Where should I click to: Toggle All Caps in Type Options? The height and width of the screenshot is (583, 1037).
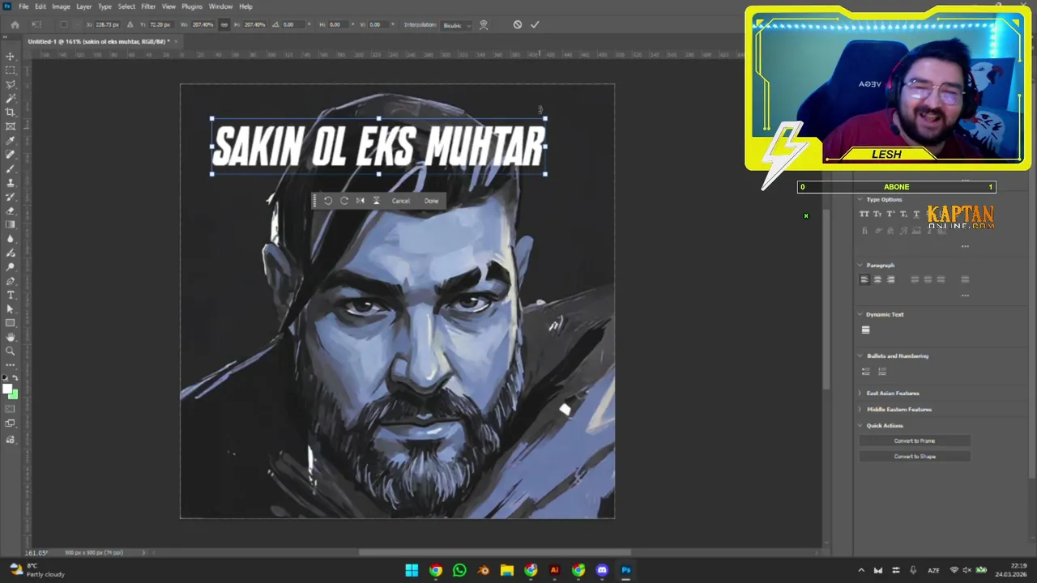click(864, 215)
